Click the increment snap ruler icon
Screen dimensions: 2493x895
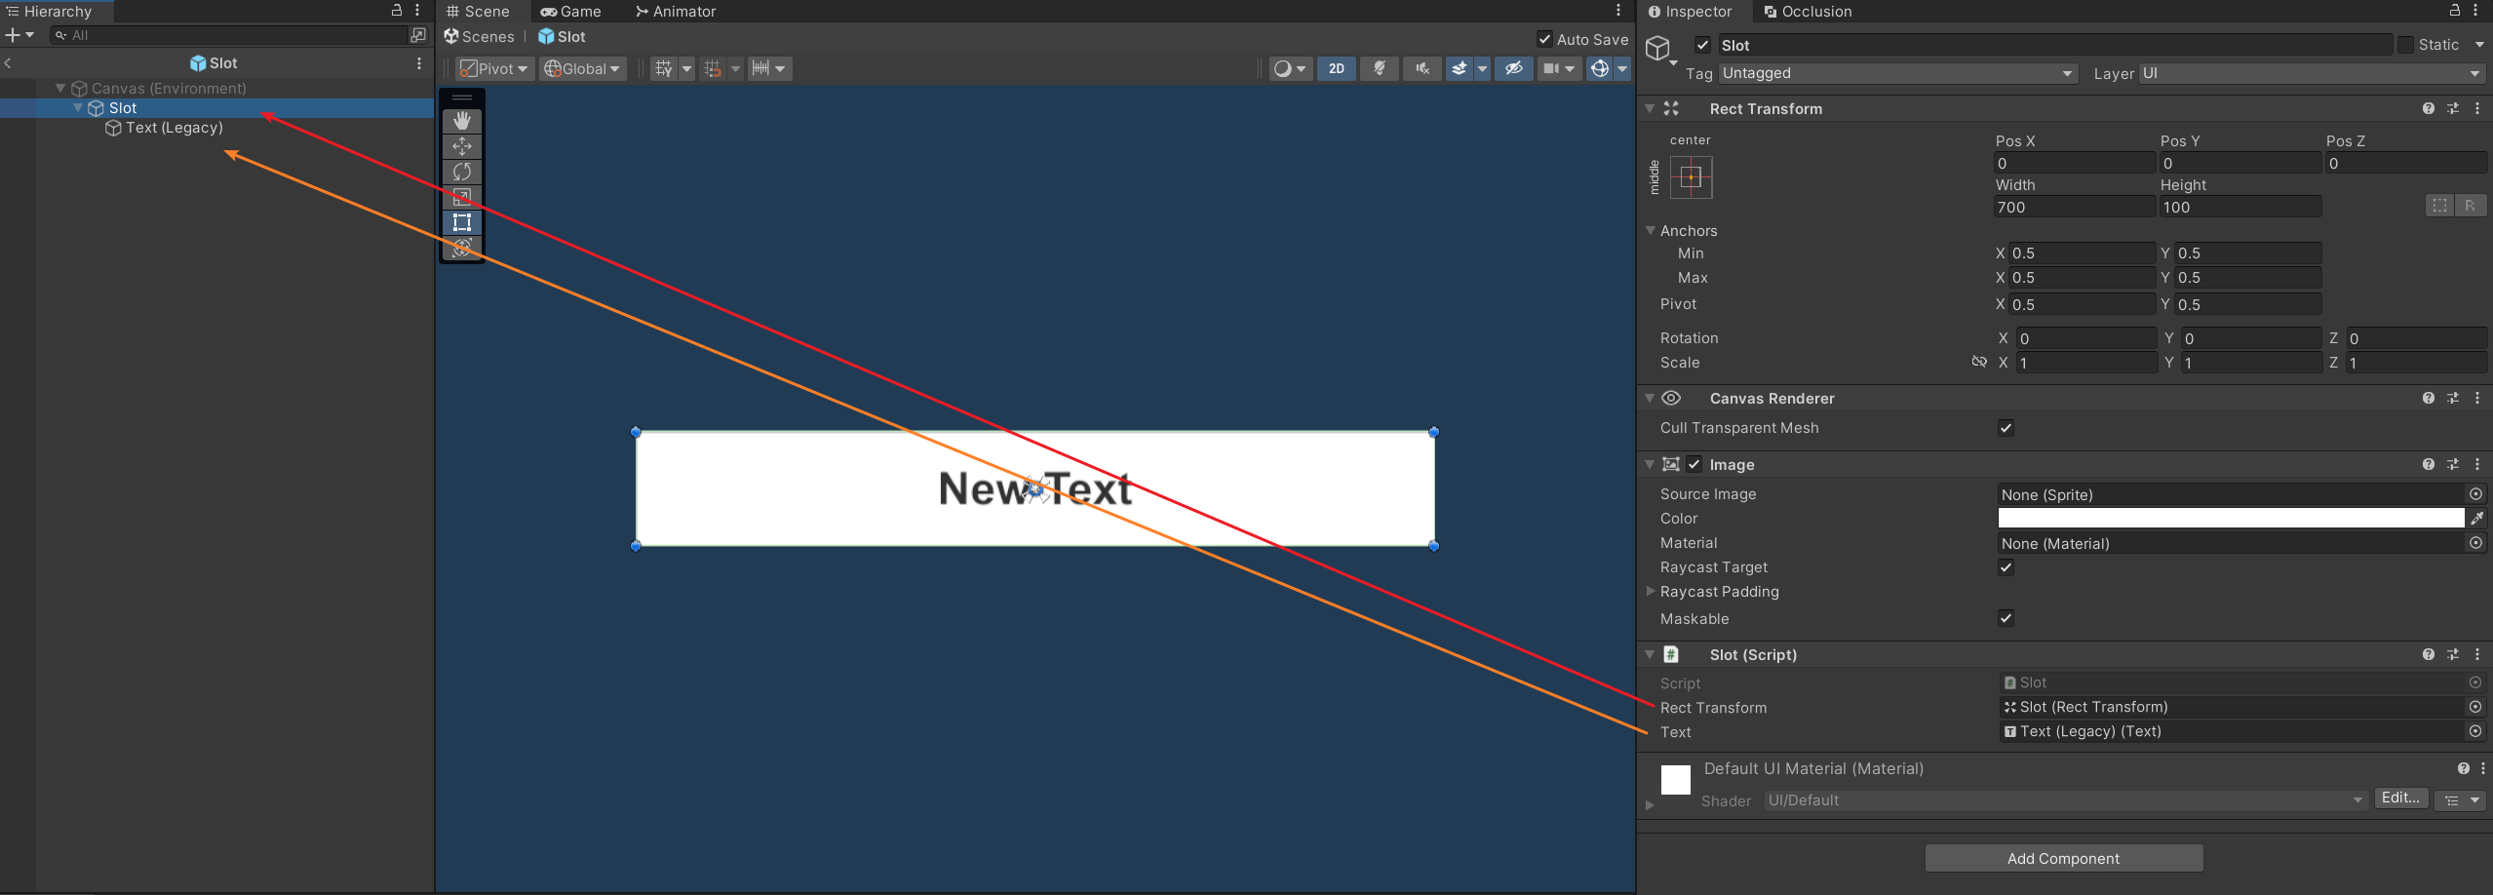(760, 68)
